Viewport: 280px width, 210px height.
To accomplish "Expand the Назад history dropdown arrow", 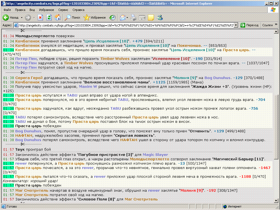I will 22,17.
